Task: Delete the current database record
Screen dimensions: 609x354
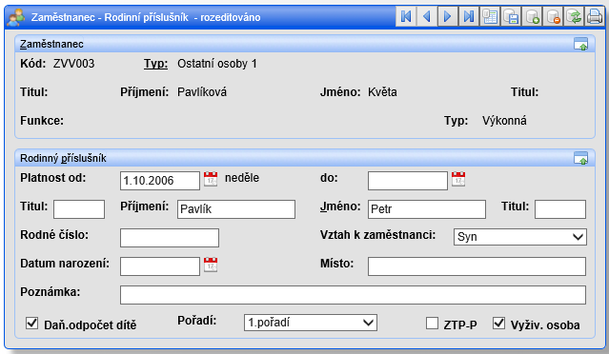Action: (x=553, y=17)
